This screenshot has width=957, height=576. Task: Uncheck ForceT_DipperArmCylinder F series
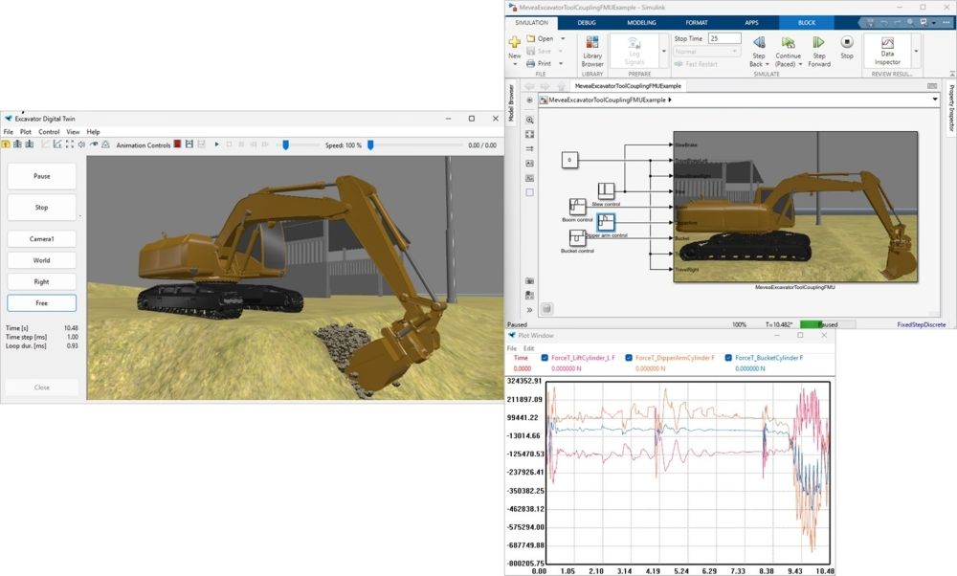pyautogui.click(x=629, y=358)
